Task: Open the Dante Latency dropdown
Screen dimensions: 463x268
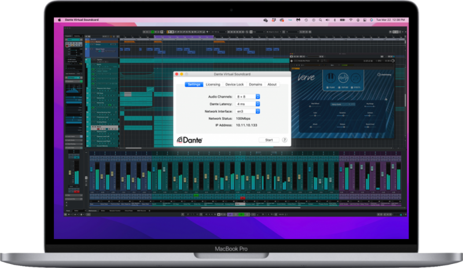Action: (258, 104)
